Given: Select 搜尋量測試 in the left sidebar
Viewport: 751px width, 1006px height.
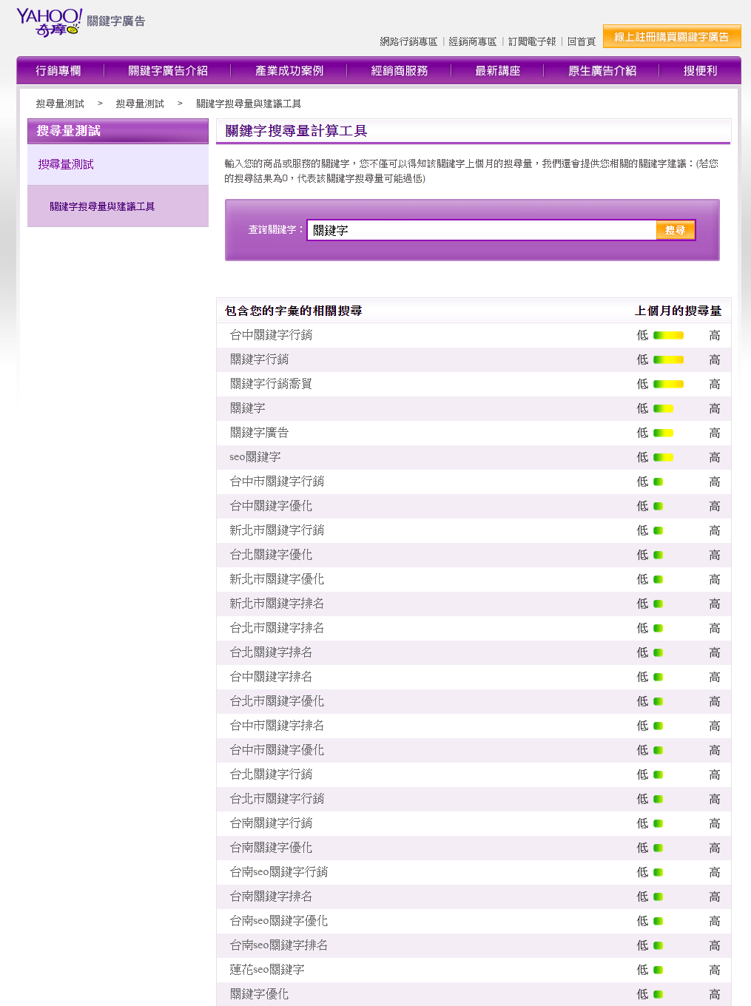Looking at the screenshot, I should click(x=66, y=164).
